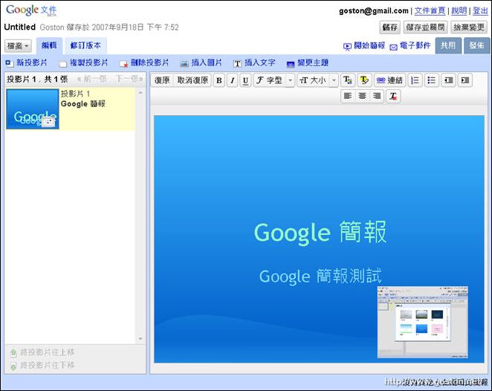The image size is (492, 391).
Task: Click Change Theme (變更主題)
Action: 308,62
